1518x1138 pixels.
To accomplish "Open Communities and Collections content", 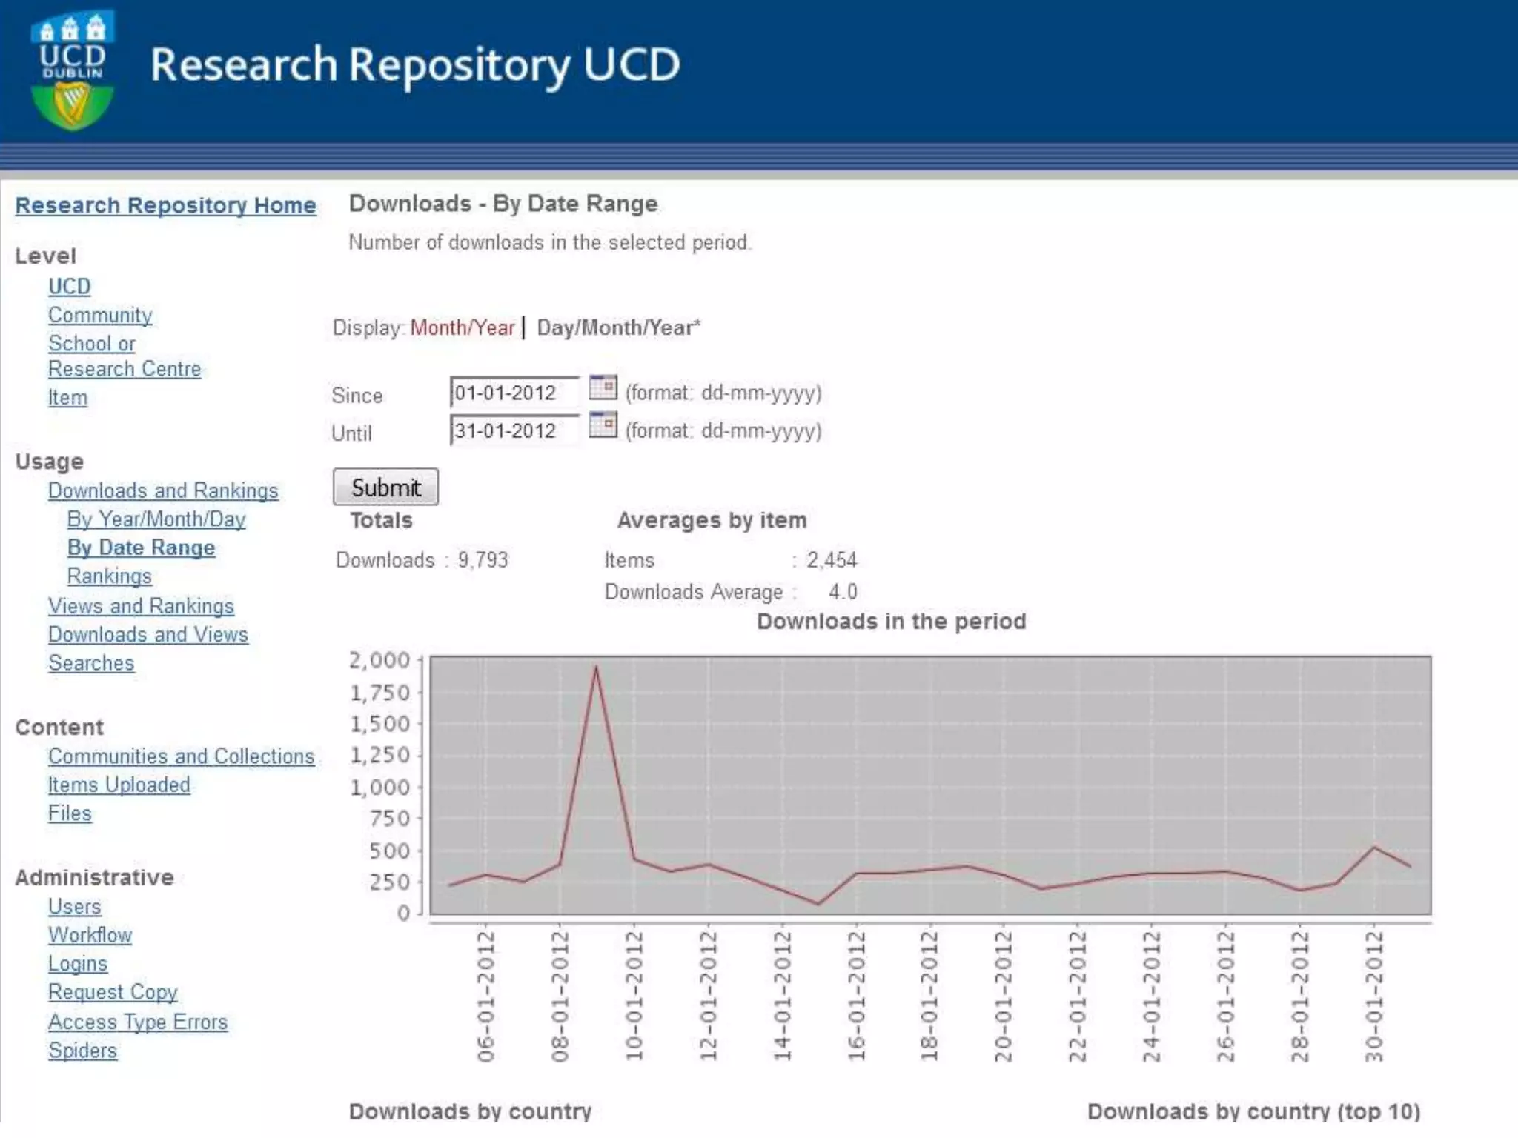I will click(x=181, y=756).
